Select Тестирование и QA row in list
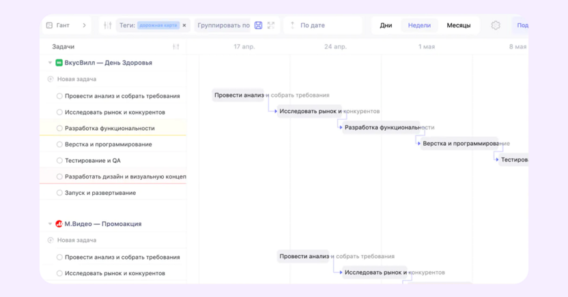The height and width of the screenshot is (297, 568). [x=113, y=161]
